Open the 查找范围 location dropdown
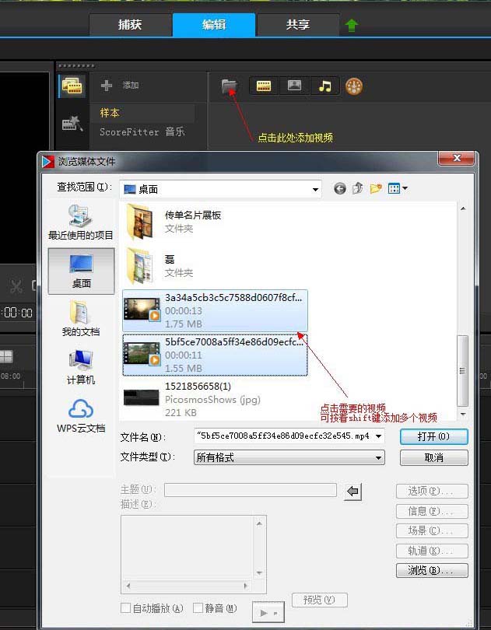Viewport: 491px width, 630px height. 221,189
